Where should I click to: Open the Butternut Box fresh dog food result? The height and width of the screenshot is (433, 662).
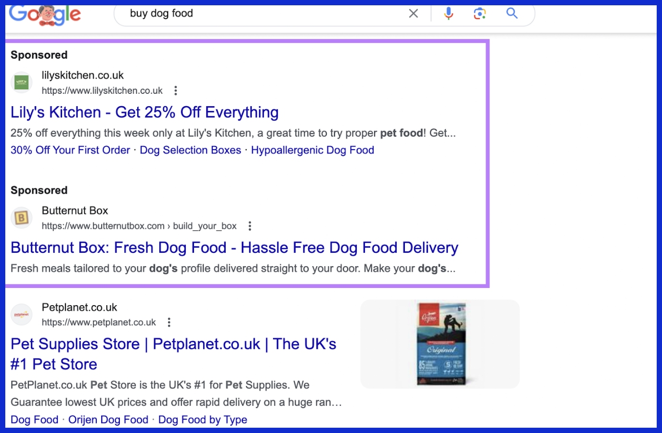[x=234, y=247]
